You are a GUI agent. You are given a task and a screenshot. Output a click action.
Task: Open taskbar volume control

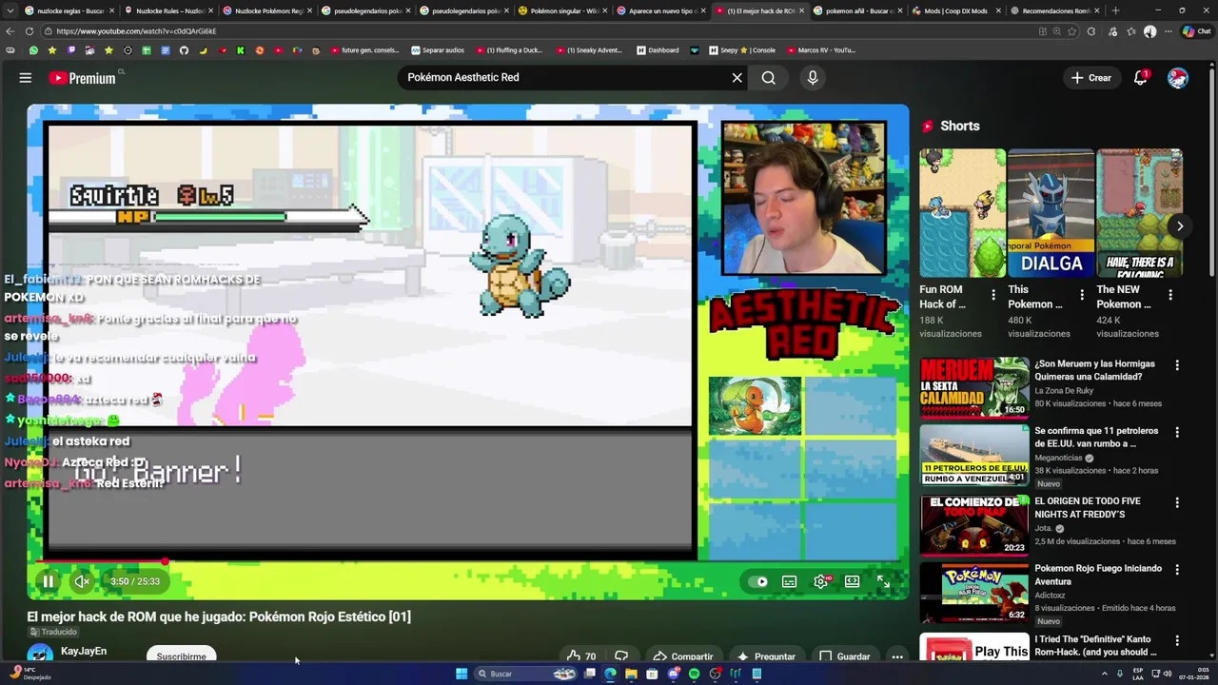click(x=1168, y=674)
